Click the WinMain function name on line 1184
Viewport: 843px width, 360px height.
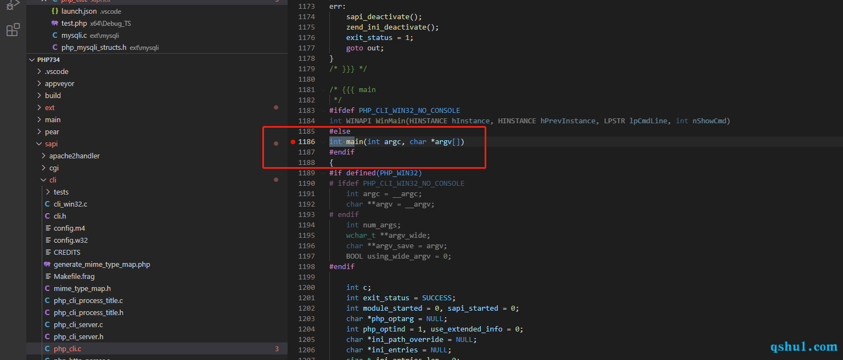coord(391,121)
